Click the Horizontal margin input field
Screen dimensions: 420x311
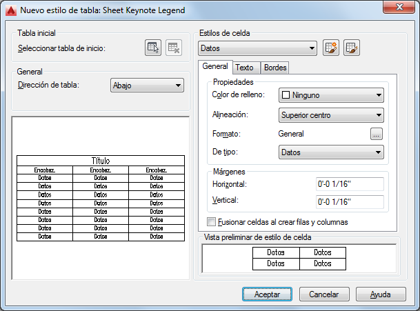pyautogui.click(x=350, y=184)
